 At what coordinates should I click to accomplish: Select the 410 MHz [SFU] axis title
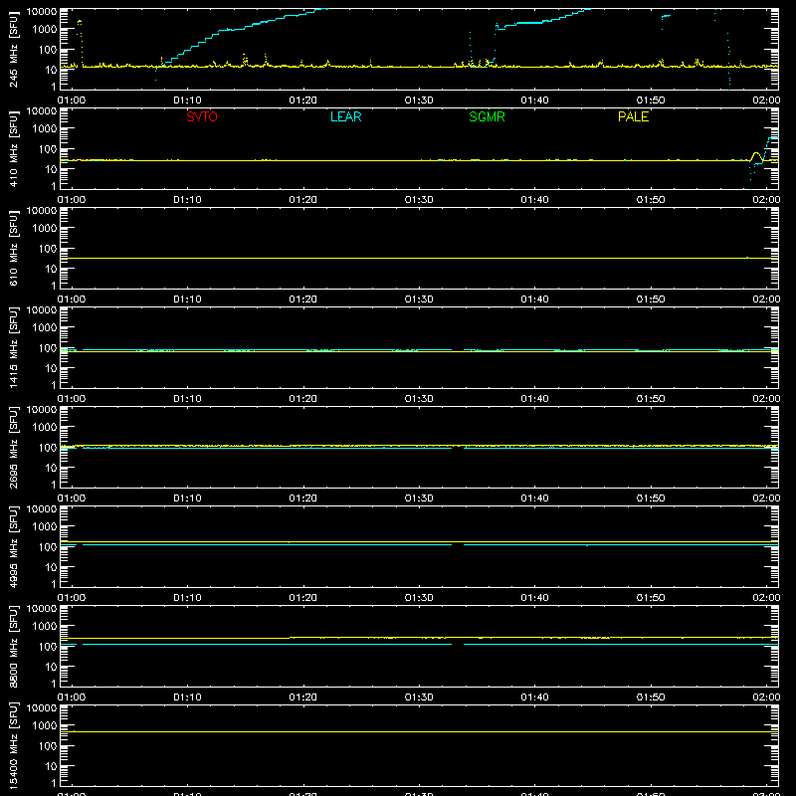[x=13, y=148]
